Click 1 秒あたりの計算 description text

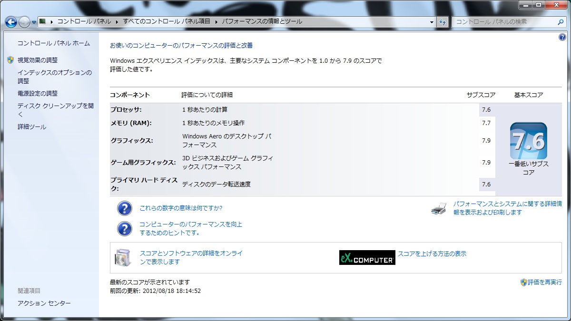(205, 110)
